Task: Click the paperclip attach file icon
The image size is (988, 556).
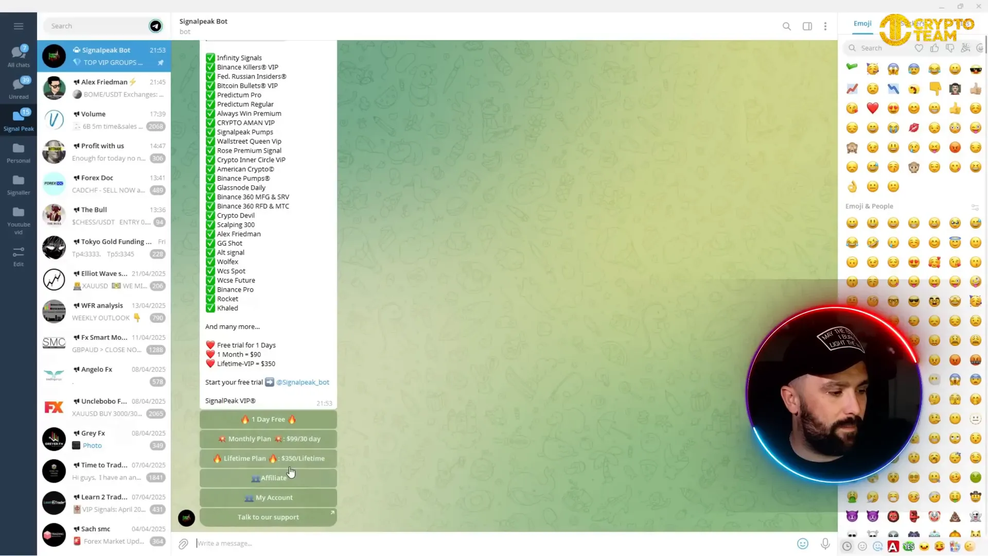Action: click(x=183, y=544)
